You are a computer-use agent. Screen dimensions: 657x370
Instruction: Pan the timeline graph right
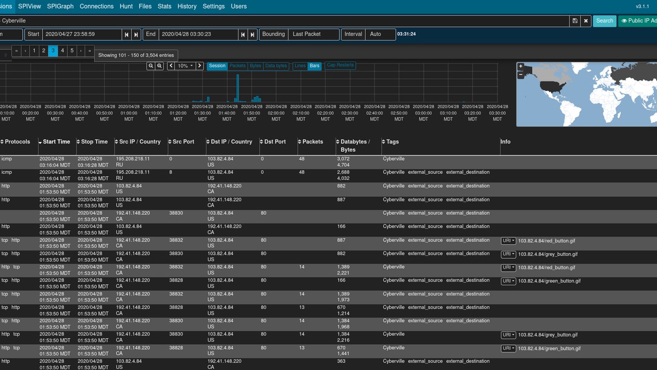click(x=200, y=66)
